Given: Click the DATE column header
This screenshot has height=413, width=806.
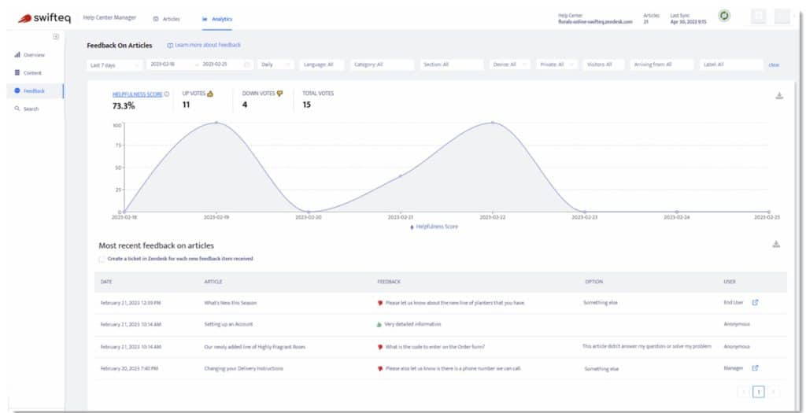Looking at the screenshot, I should tap(106, 282).
